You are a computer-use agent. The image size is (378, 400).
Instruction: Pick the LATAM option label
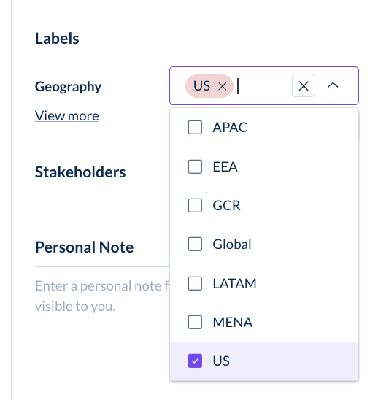tap(234, 283)
